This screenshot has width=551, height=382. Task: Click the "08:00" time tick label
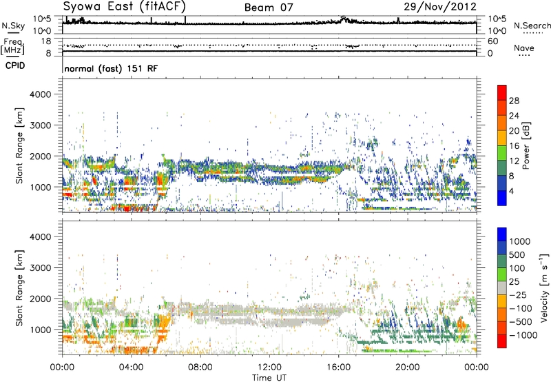point(200,368)
